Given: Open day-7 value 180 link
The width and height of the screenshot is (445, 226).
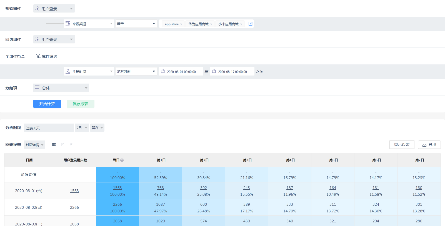Looking at the screenshot, I should tap(419, 188).
